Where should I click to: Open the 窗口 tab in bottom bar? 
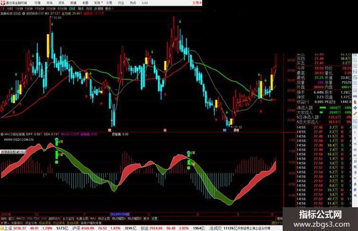point(11,218)
